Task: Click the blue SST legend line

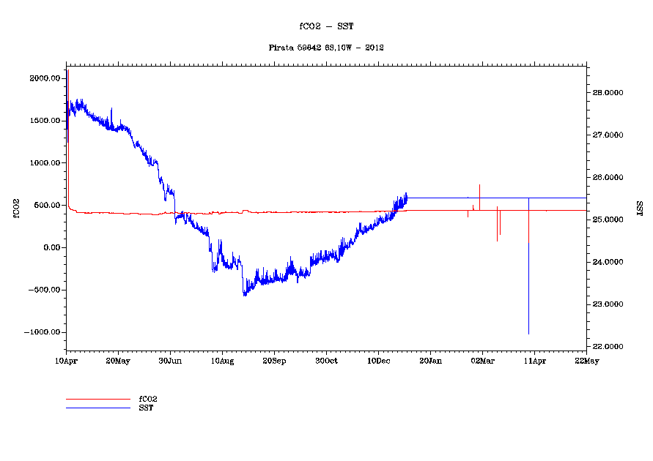Action: [97, 408]
